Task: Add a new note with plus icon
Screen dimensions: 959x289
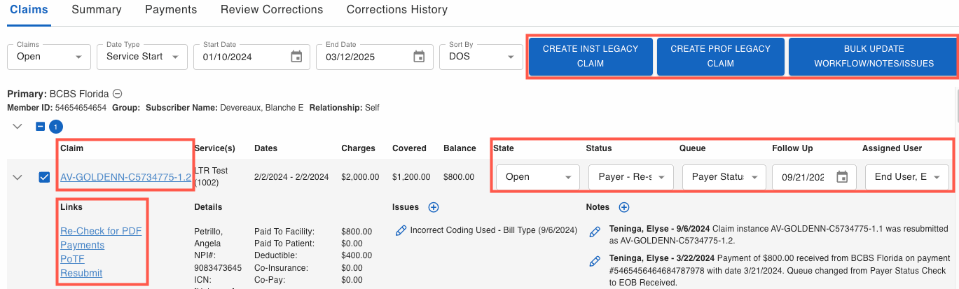Action: point(624,207)
